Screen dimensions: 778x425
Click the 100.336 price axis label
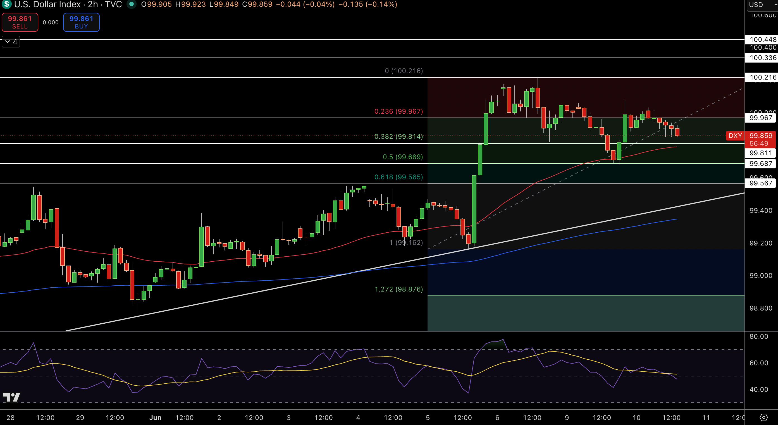[x=762, y=58]
